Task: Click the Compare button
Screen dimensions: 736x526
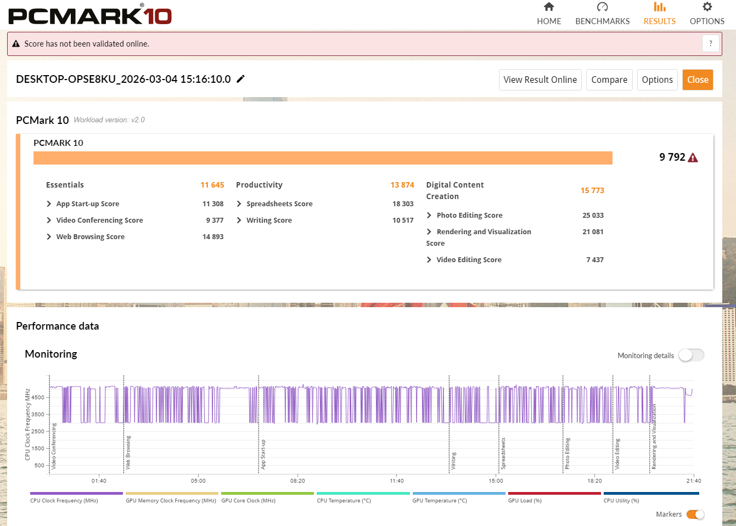Action: coord(609,80)
